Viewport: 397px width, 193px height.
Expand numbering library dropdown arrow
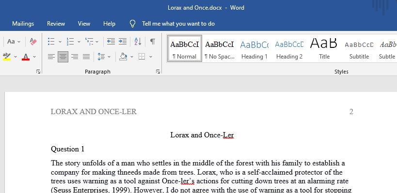79,42
